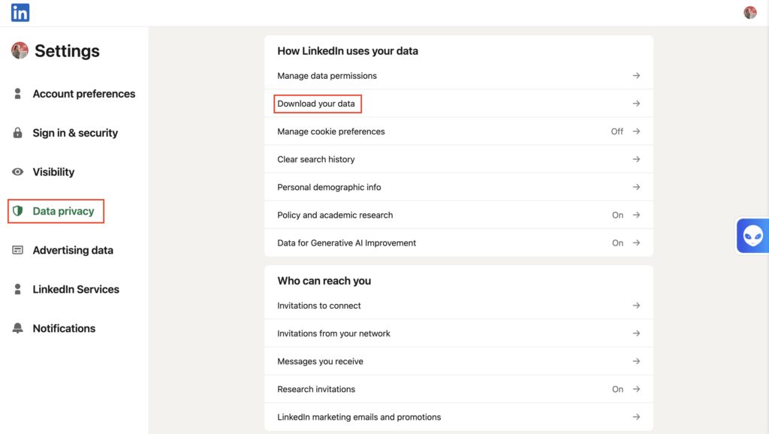Click the On status for Policy and academic research

[x=617, y=215]
